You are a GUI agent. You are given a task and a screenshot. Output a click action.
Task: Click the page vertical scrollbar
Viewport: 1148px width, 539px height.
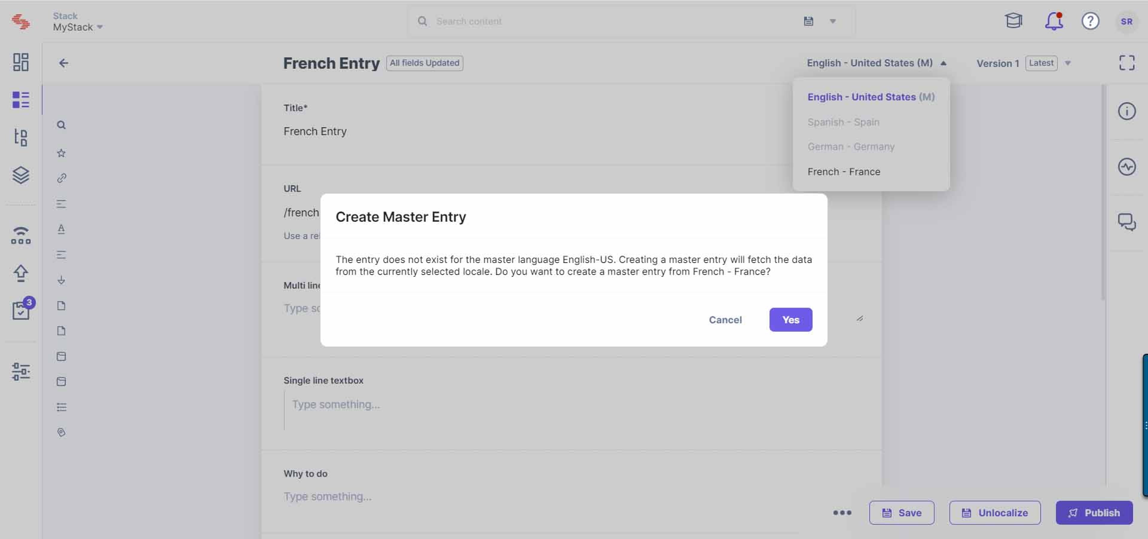tap(1103, 192)
